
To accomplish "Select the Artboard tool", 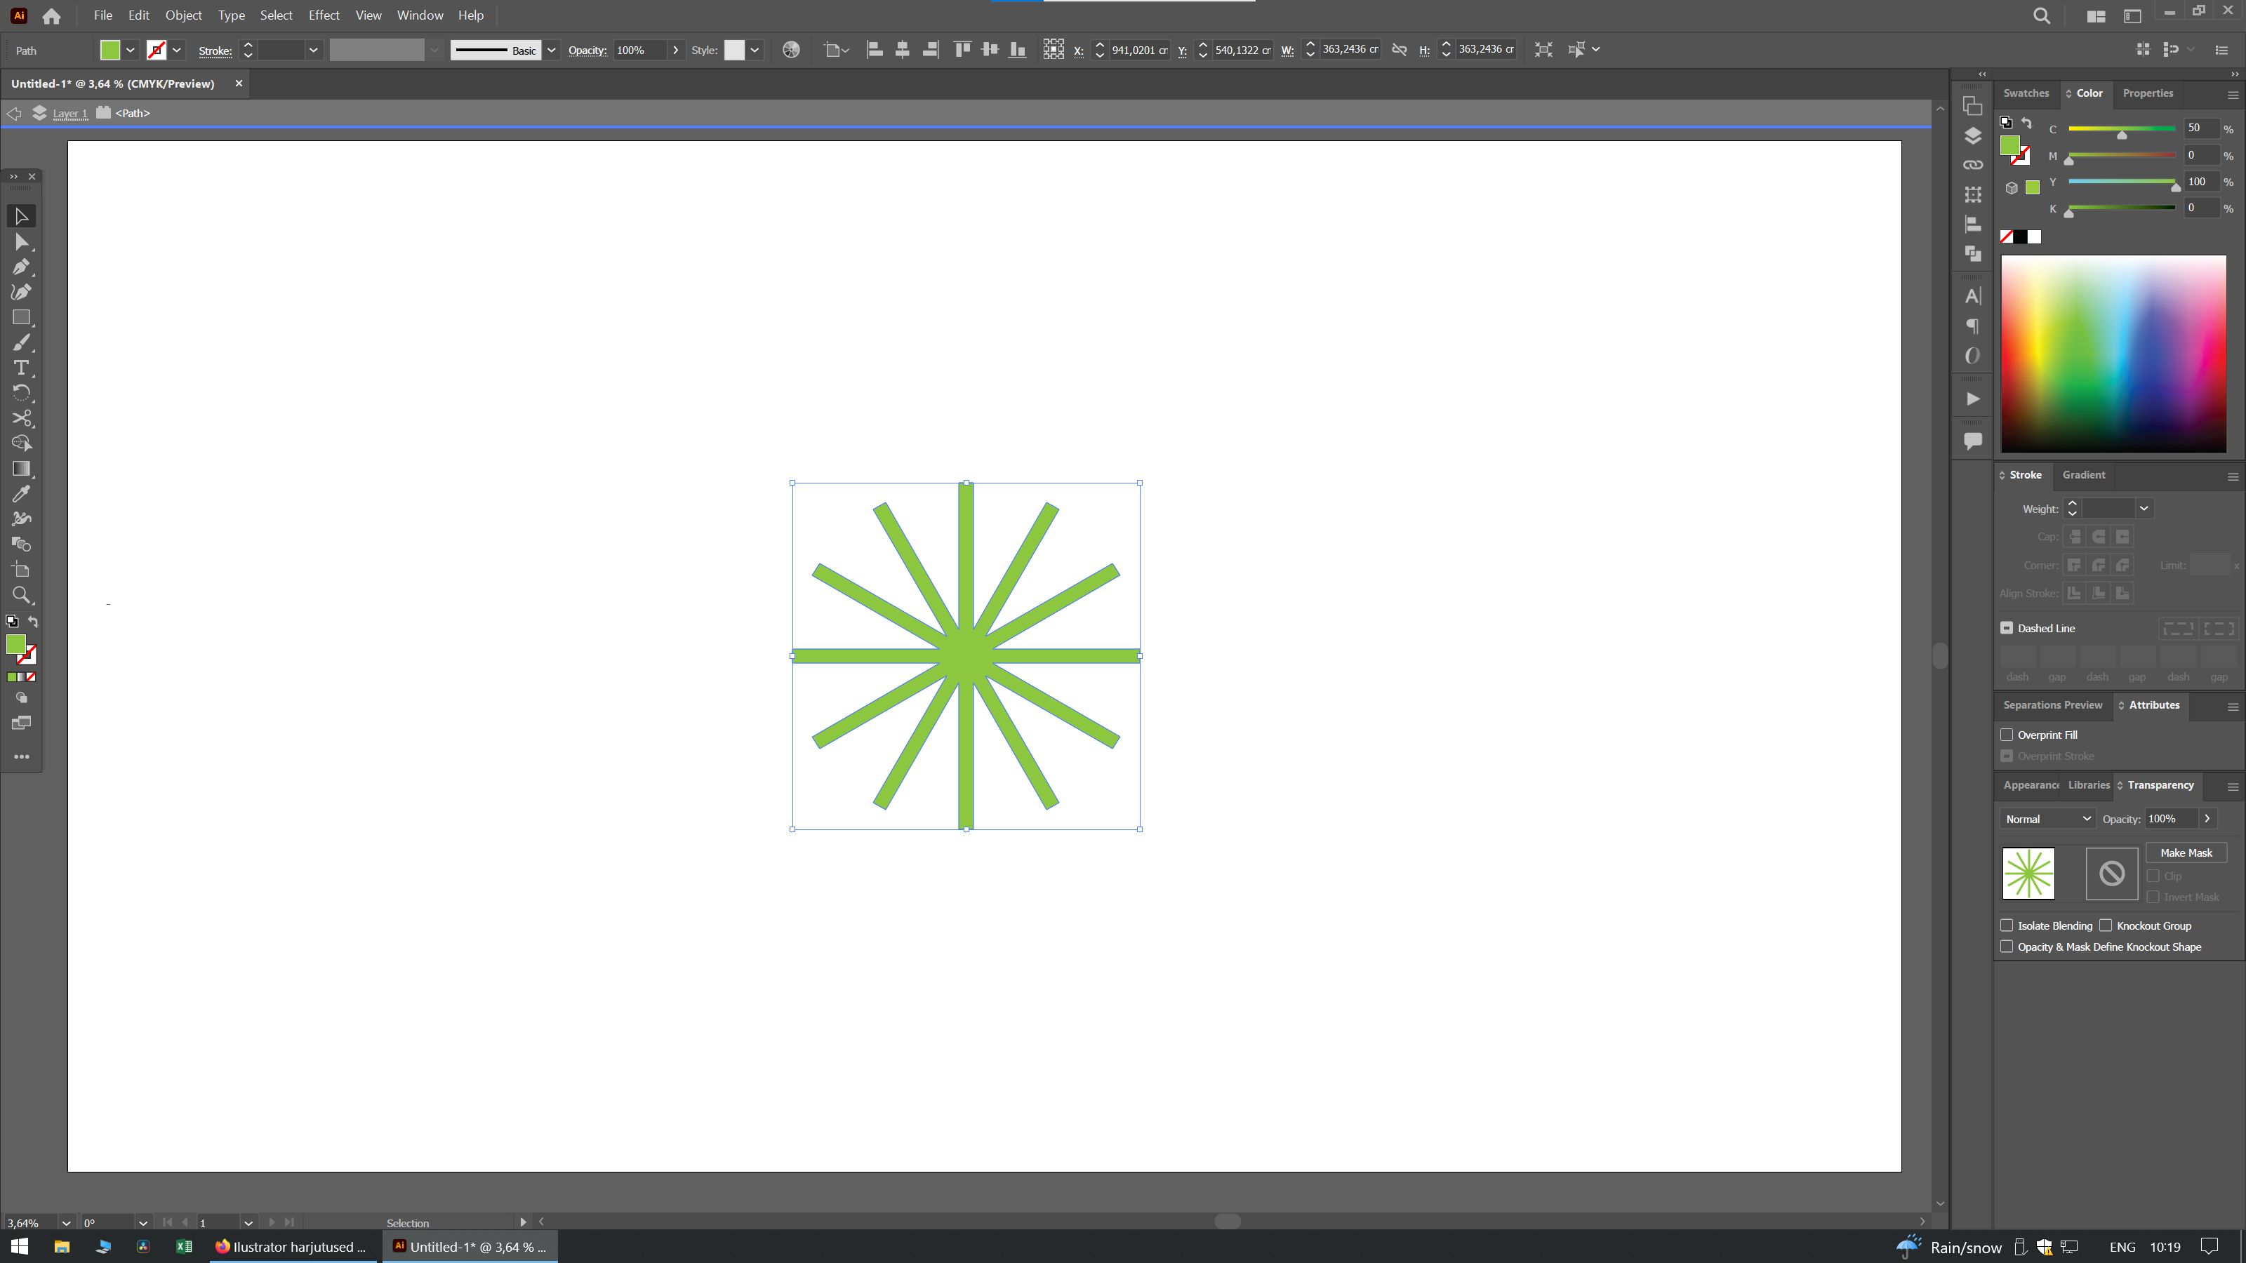I will click(x=21, y=570).
